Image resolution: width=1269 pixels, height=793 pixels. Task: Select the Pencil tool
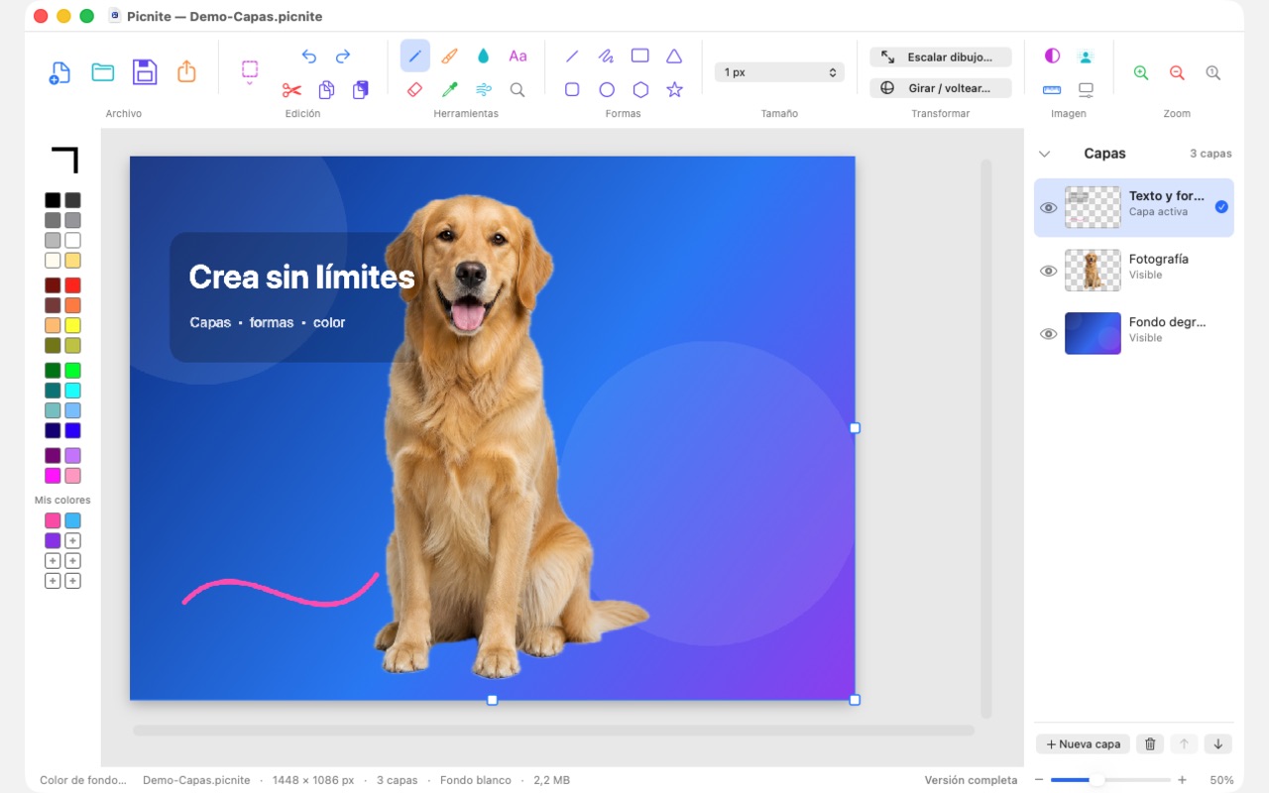point(415,57)
